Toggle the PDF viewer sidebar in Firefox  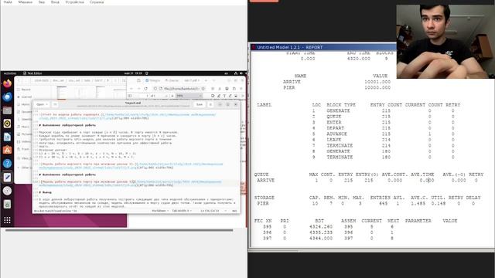(x=130, y=96)
